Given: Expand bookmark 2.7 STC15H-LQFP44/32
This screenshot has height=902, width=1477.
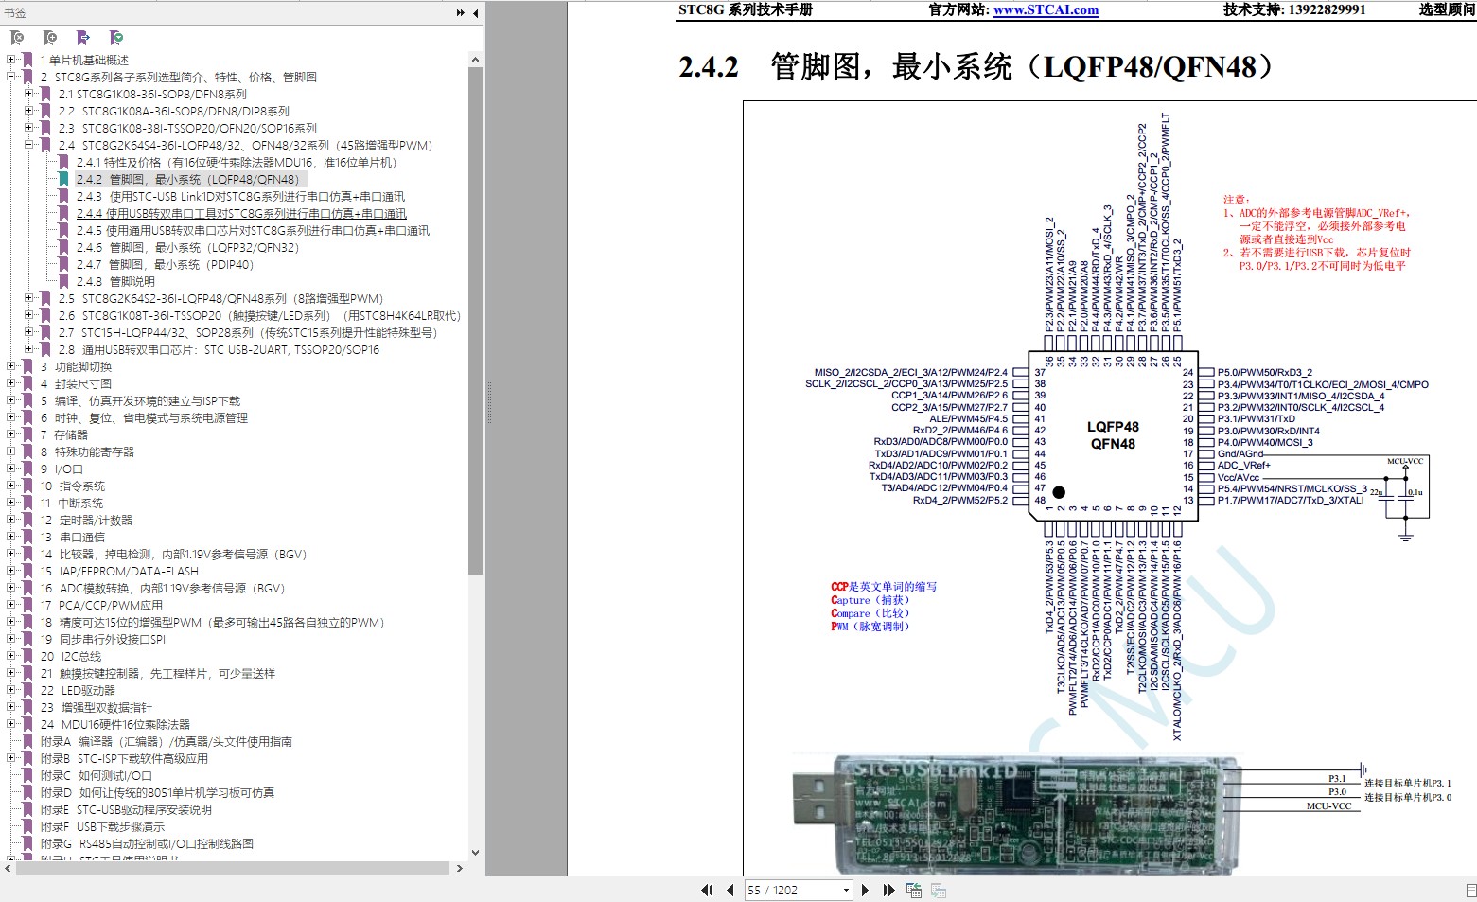Looking at the screenshot, I should pos(29,332).
